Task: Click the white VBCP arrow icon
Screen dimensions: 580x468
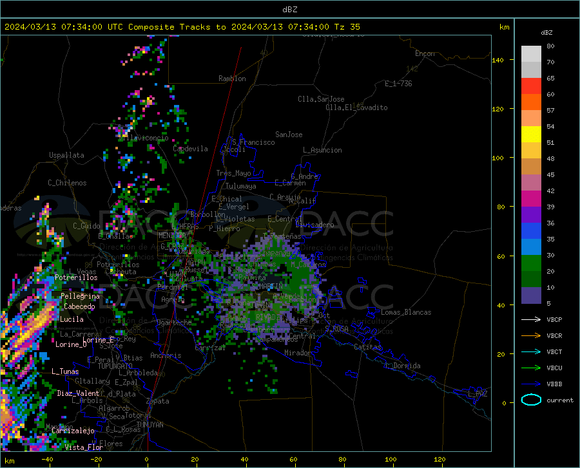Action: [x=531, y=319]
